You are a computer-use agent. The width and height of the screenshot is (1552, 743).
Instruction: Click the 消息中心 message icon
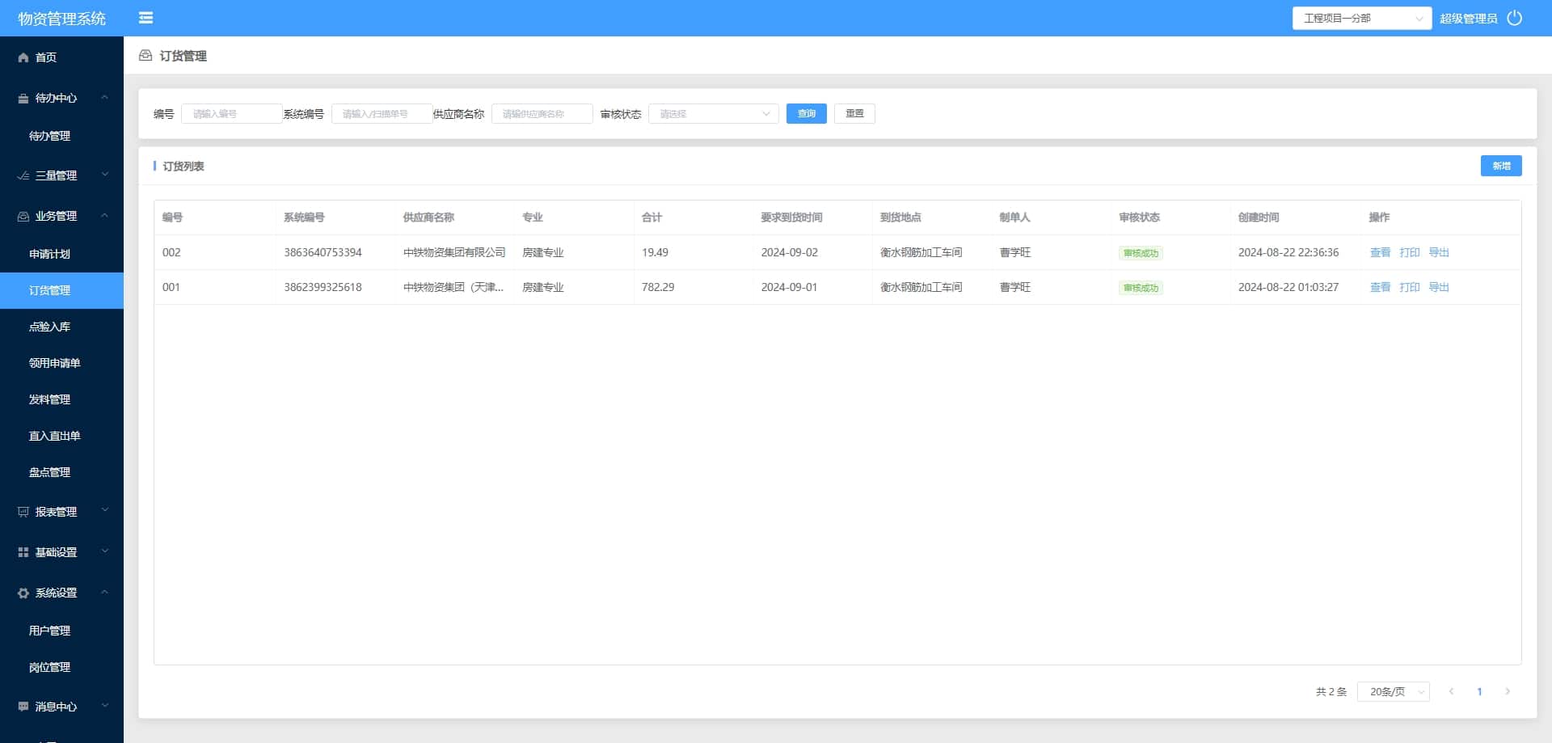click(23, 707)
